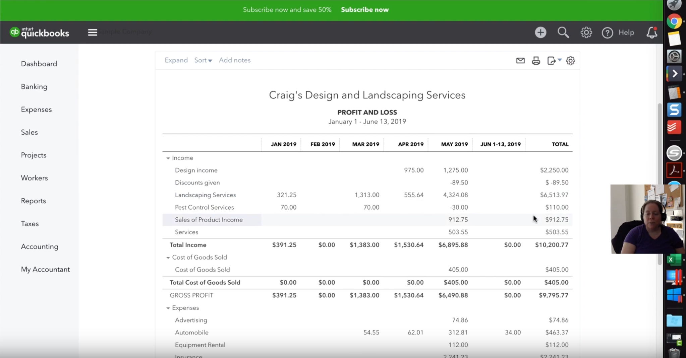Screen dimensions: 686x358
Task: Open the Export report dropdown
Action: coord(554,61)
